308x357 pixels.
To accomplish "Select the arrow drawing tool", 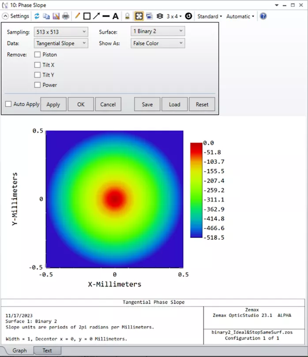I will coord(96,16).
